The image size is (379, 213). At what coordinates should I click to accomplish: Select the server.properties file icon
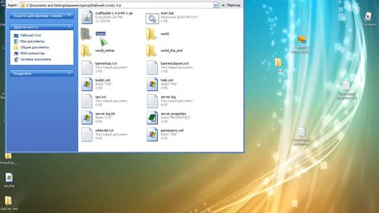click(x=152, y=118)
